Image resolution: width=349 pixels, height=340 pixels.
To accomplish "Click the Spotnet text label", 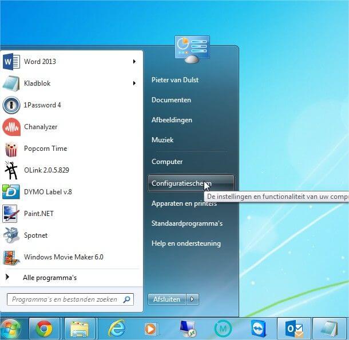I will [35, 235].
